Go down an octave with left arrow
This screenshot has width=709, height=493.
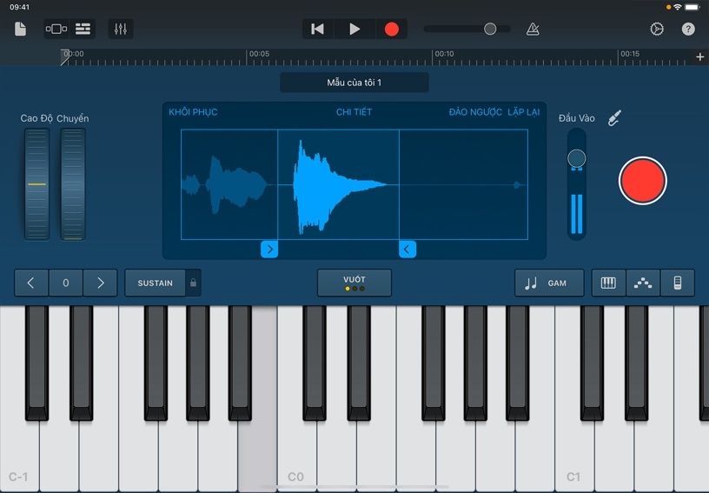[x=31, y=283]
